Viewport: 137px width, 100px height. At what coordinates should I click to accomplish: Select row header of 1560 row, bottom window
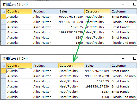(4, 97)
